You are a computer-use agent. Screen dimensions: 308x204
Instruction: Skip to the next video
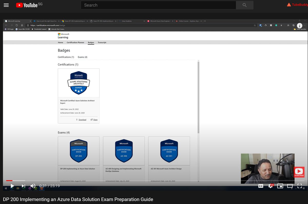(23, 186)
